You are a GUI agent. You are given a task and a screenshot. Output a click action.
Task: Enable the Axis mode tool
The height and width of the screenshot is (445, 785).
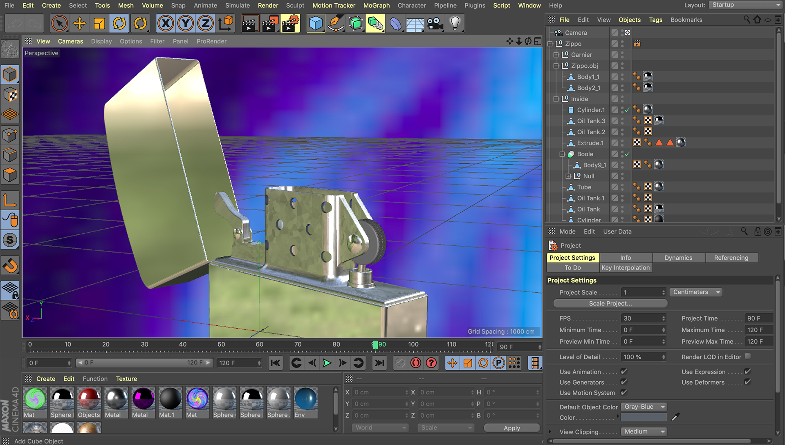click(x=10, y=200)
